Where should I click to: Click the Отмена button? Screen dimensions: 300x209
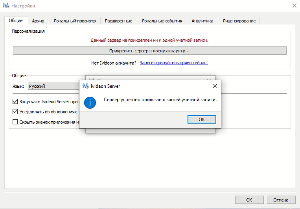pos(281,200)
